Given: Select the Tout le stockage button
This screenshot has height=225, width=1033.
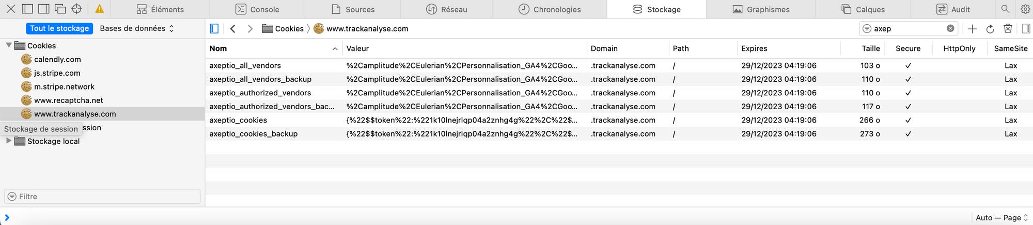Looking at the screenshot, I should point(59,28).
